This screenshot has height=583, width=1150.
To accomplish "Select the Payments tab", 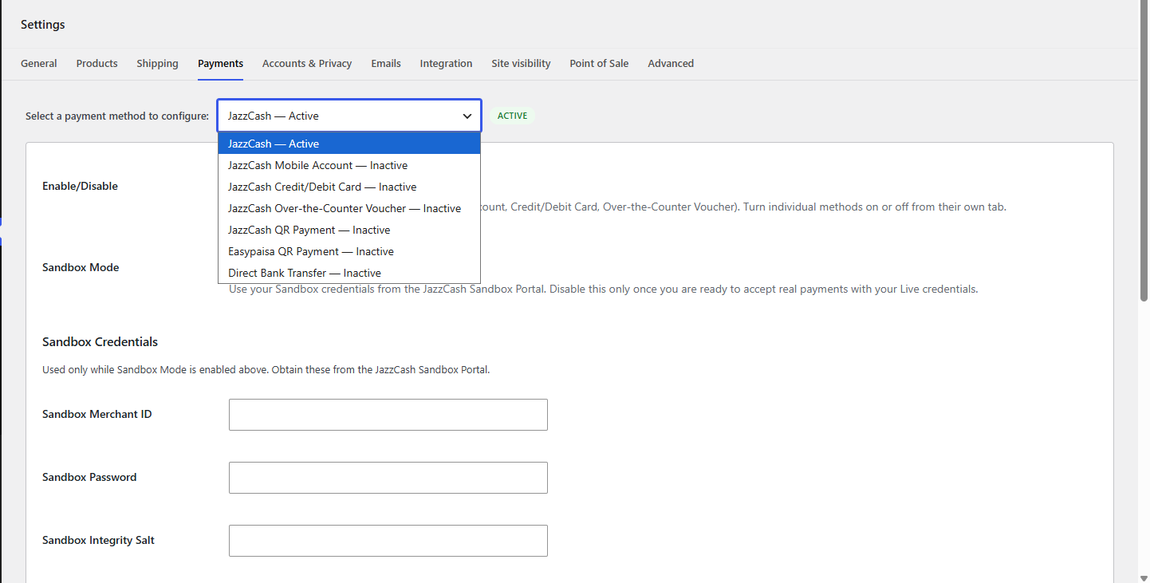I will pos(220,64).
